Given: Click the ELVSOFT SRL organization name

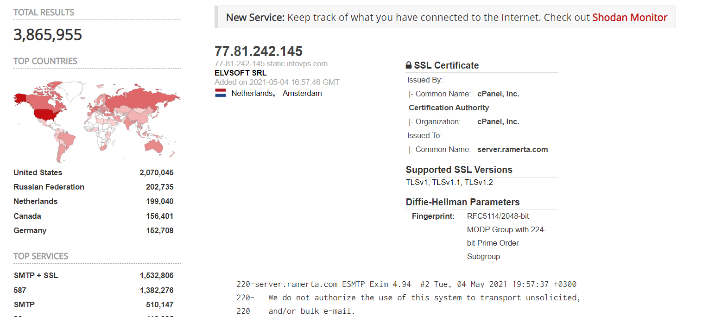Looking at the screenshot, I should pyautogui.click(x=240, y=73).
